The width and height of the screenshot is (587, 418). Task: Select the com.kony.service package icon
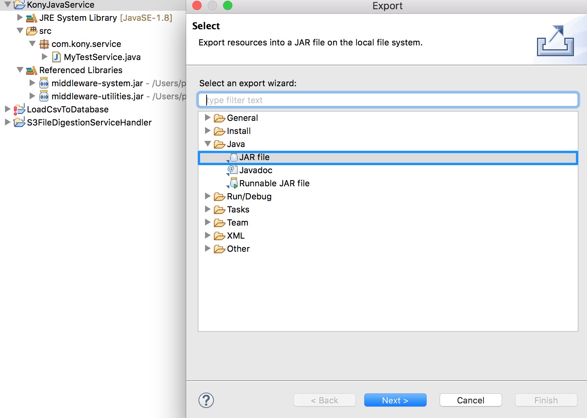pos(45,44)
